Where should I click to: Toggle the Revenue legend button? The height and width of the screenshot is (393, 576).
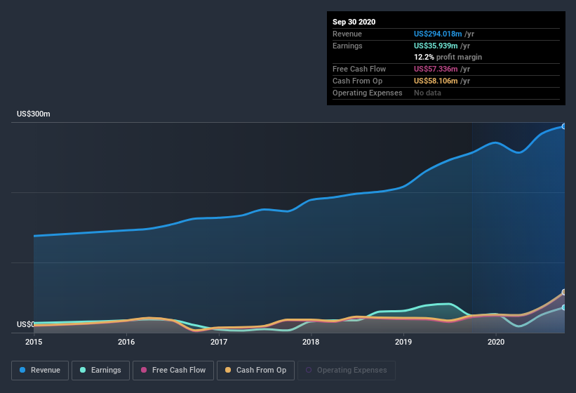[x=40, y=371]
